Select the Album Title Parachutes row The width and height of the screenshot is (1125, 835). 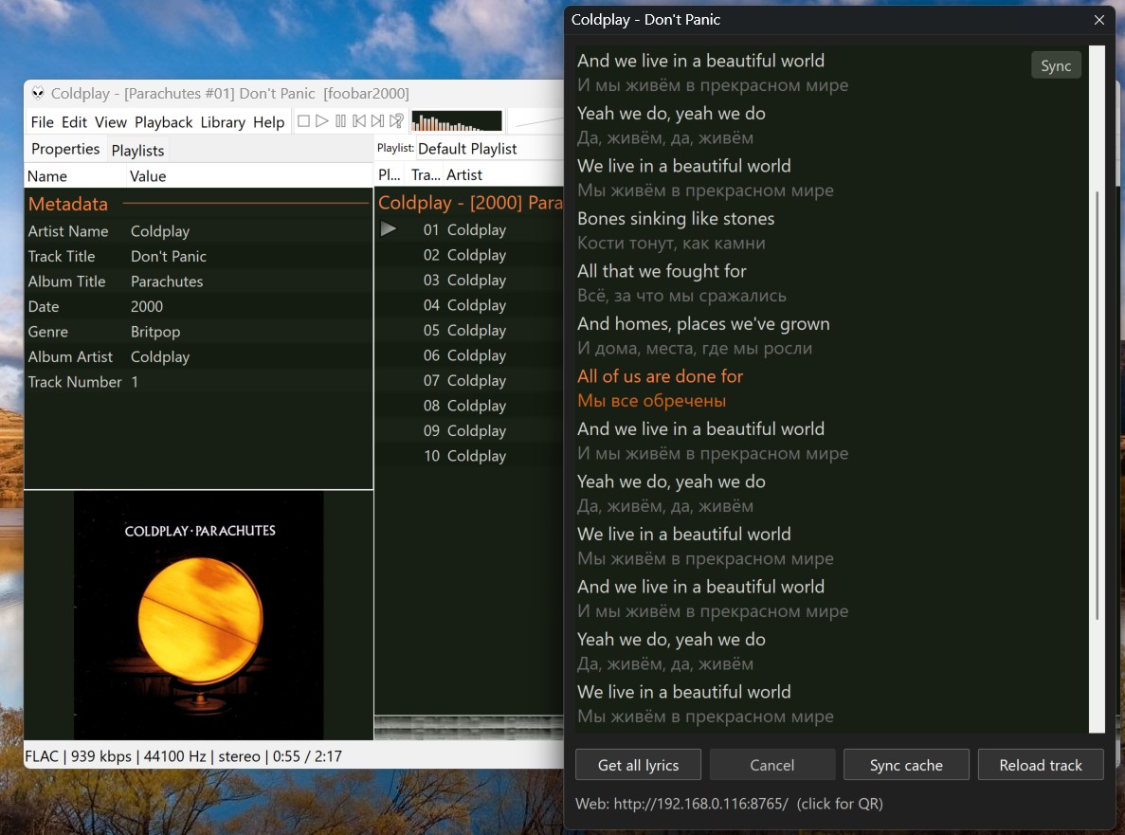pyautogui.click(x=198, y=281)
